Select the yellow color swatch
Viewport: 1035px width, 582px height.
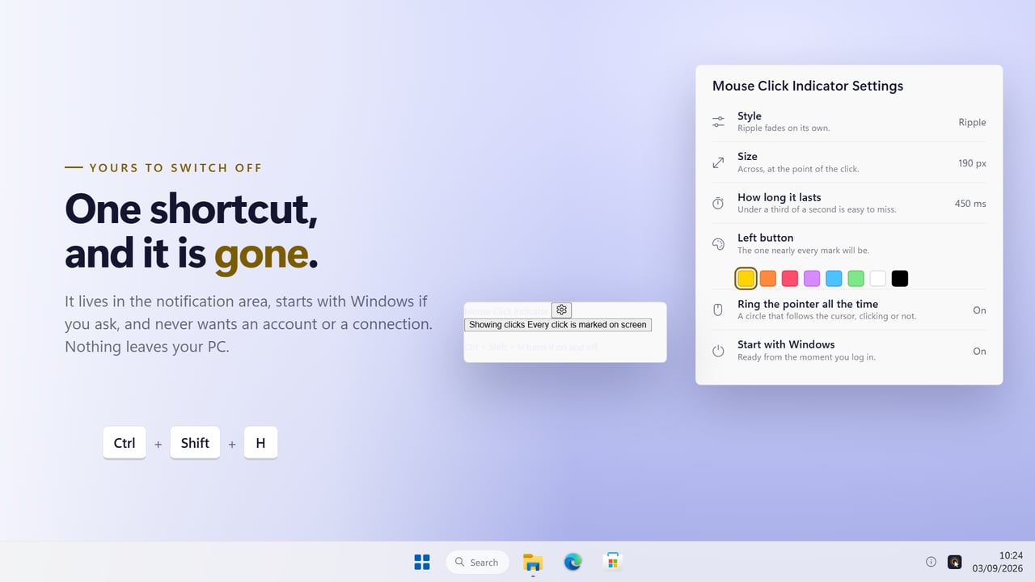[x=746, y=279]
